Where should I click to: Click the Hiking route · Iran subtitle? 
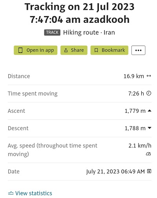tap(89, 33)
